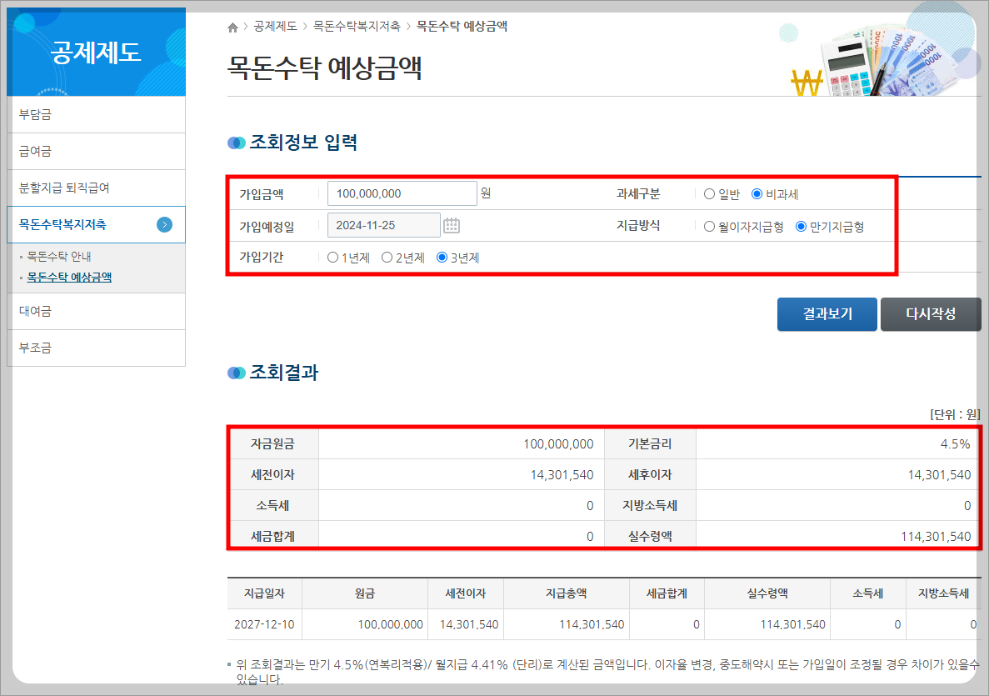
Task: Click the 가입금액 amount input field
Action: [402, 193]
